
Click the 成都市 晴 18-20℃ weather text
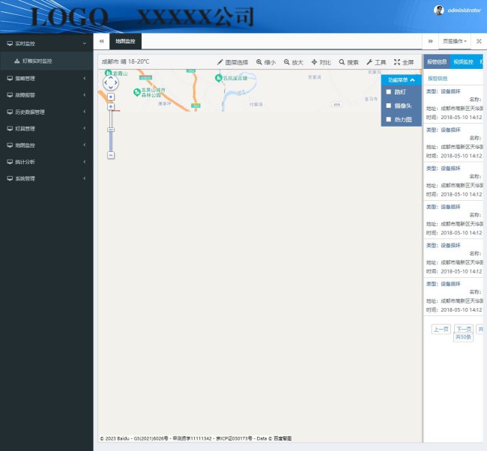pyautogui.click(x=125, y=62)
